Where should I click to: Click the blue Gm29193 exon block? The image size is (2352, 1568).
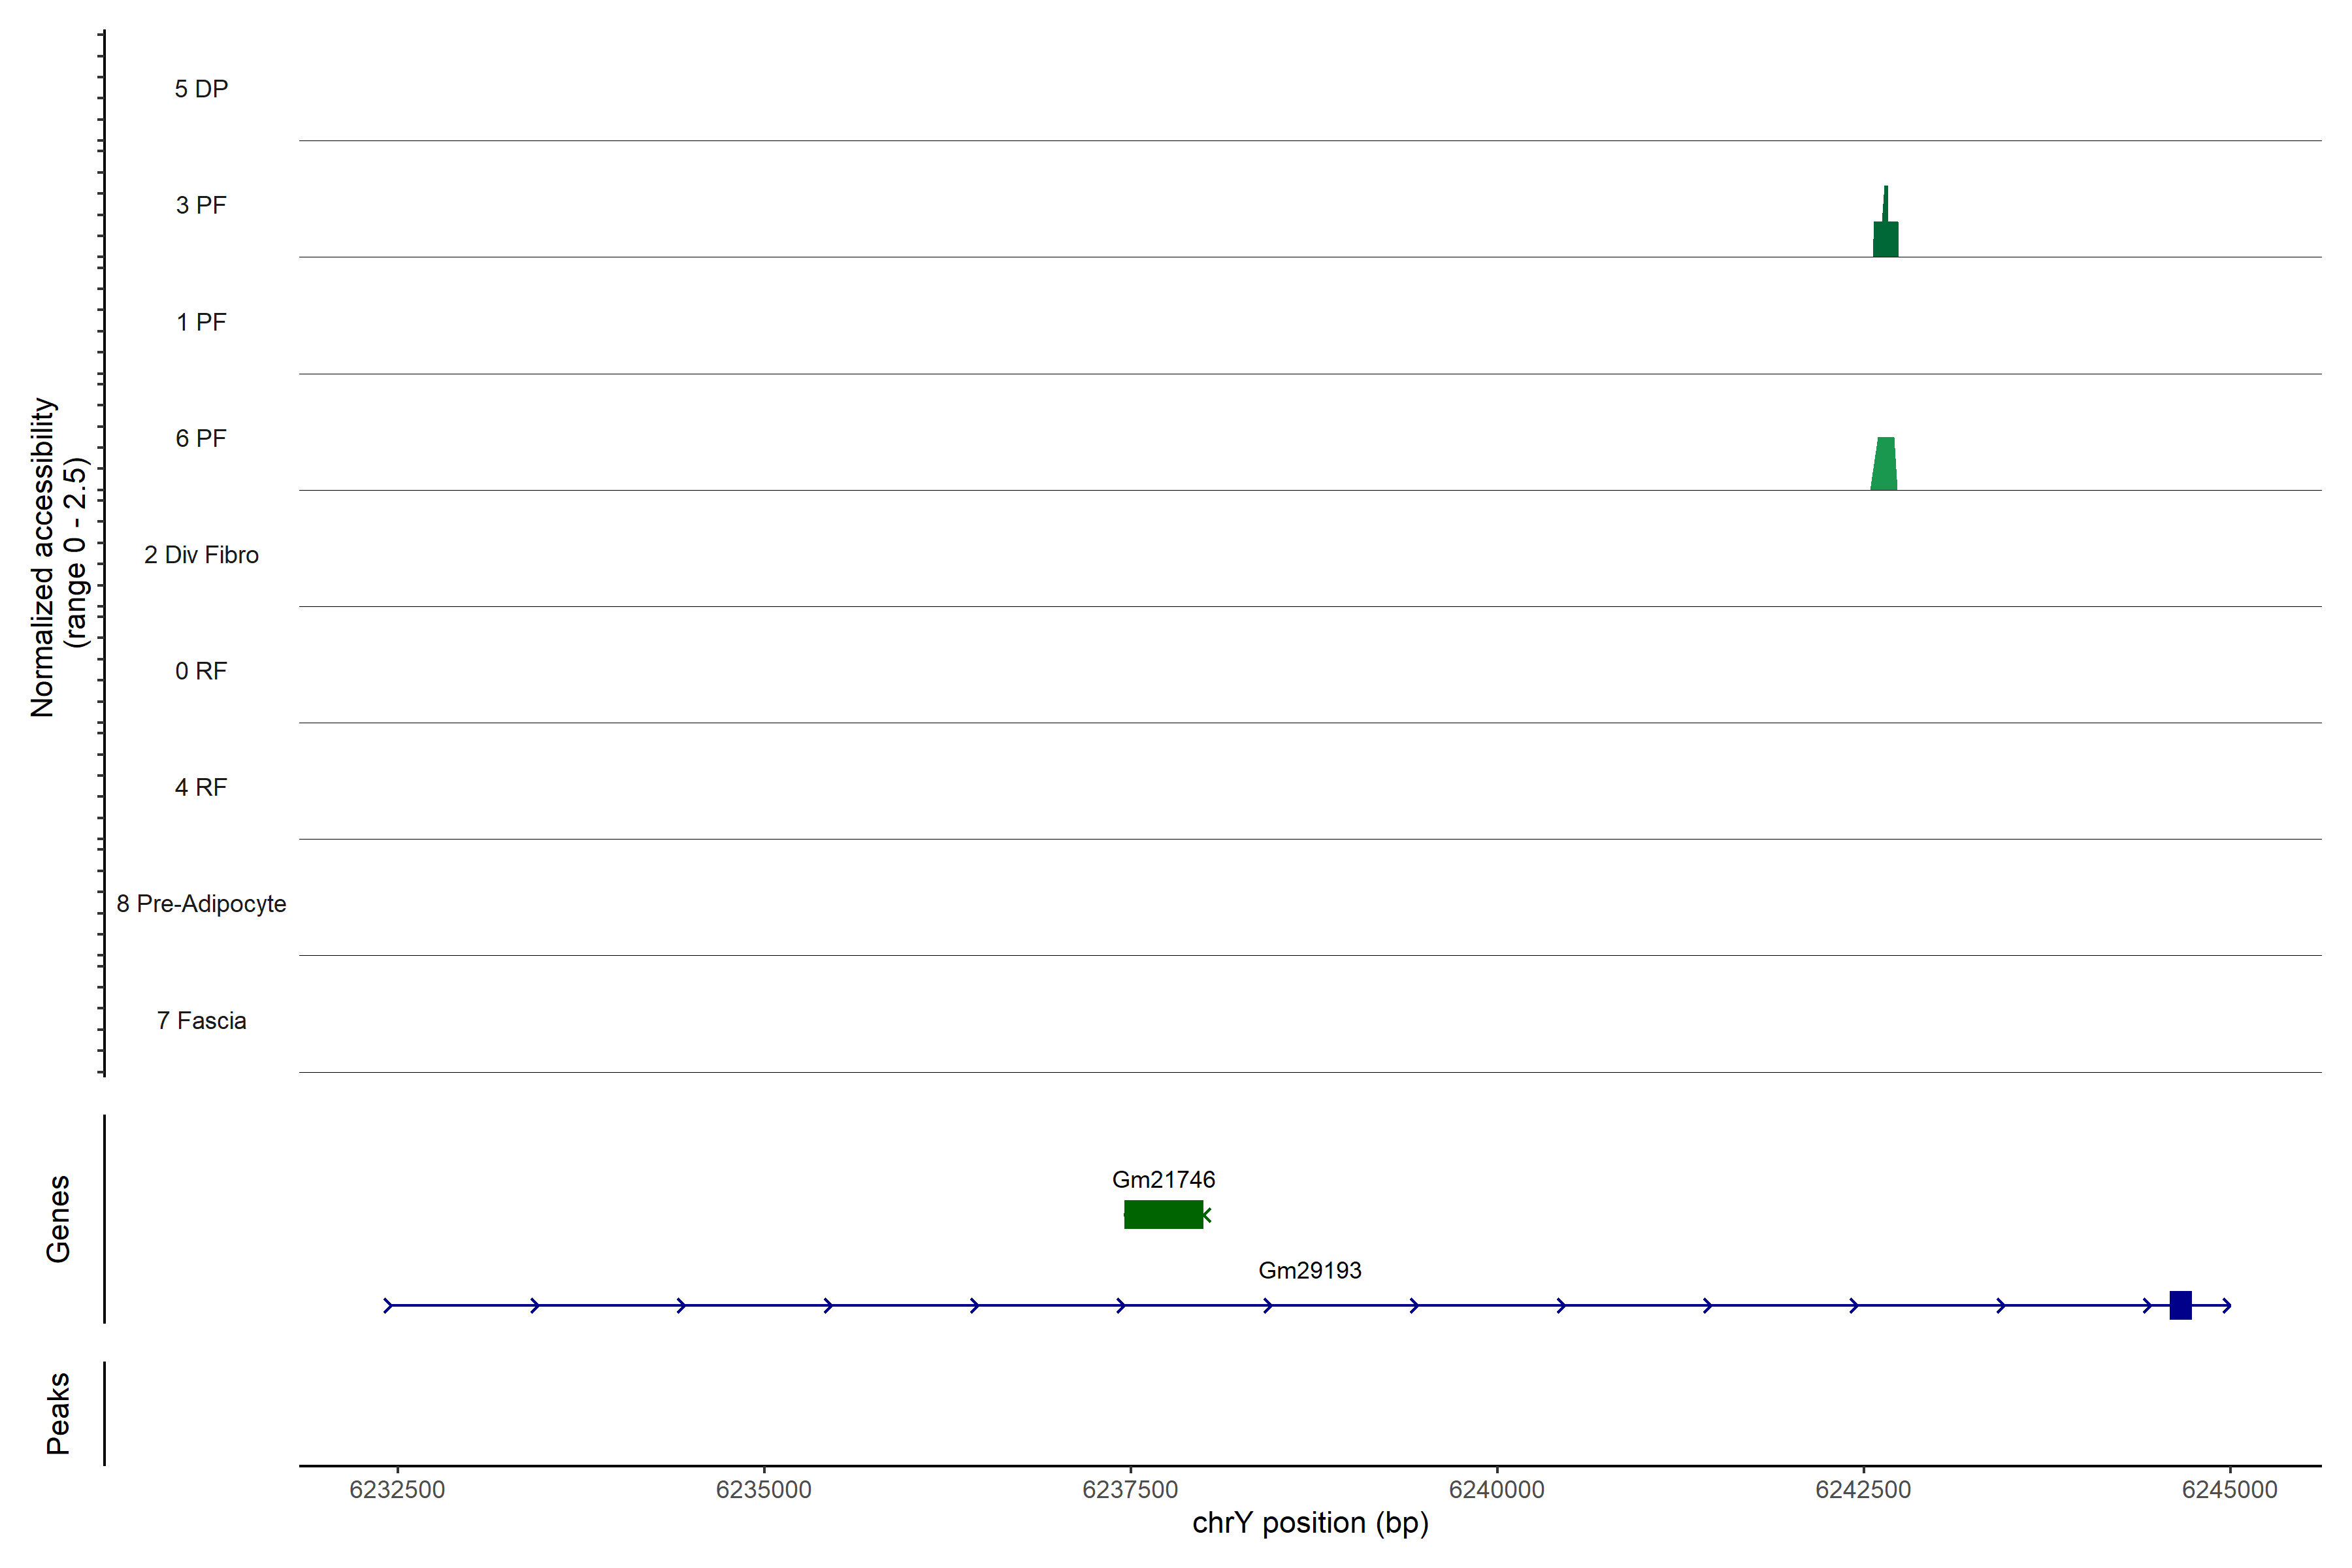pyautogui.click(x=2180, y=1305)
